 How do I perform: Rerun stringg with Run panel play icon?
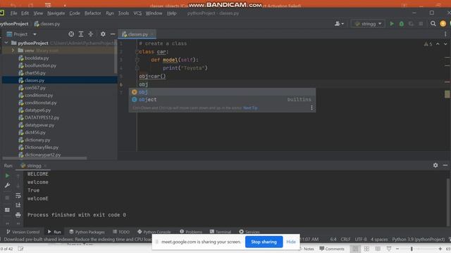tap(7, 176)
